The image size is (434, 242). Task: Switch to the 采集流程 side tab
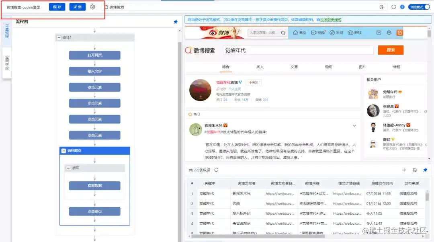pyautogui.click(x=7, y=31)
